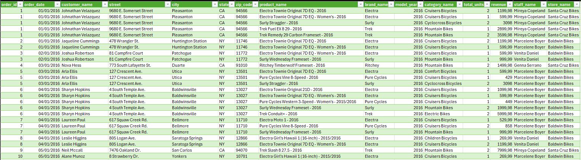Select the revenue cell '5999,98'

501,114
